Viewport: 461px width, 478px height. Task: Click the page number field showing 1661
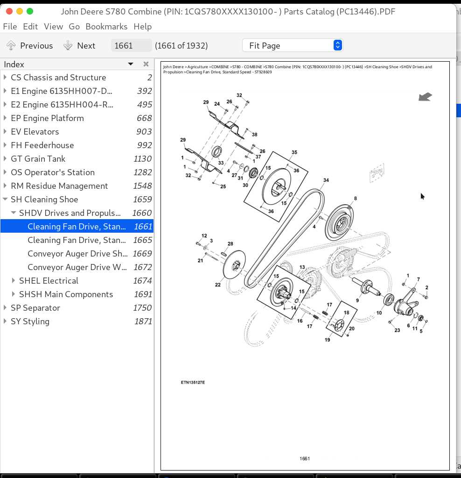coord(131,45)
